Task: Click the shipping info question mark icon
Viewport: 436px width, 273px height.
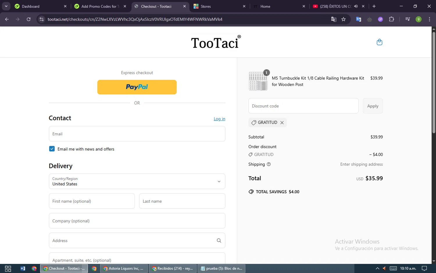Action: coord(269,164)
